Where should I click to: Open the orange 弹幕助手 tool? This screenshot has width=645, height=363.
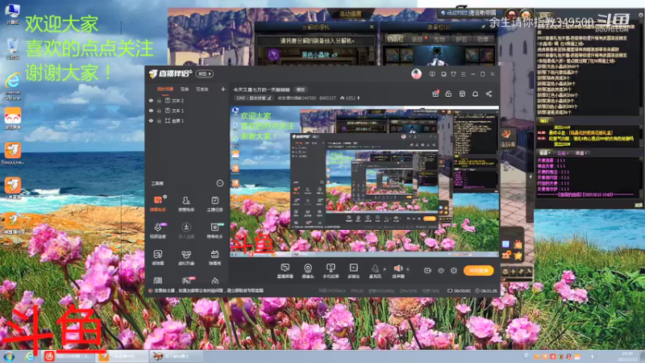tap(158, 203)
